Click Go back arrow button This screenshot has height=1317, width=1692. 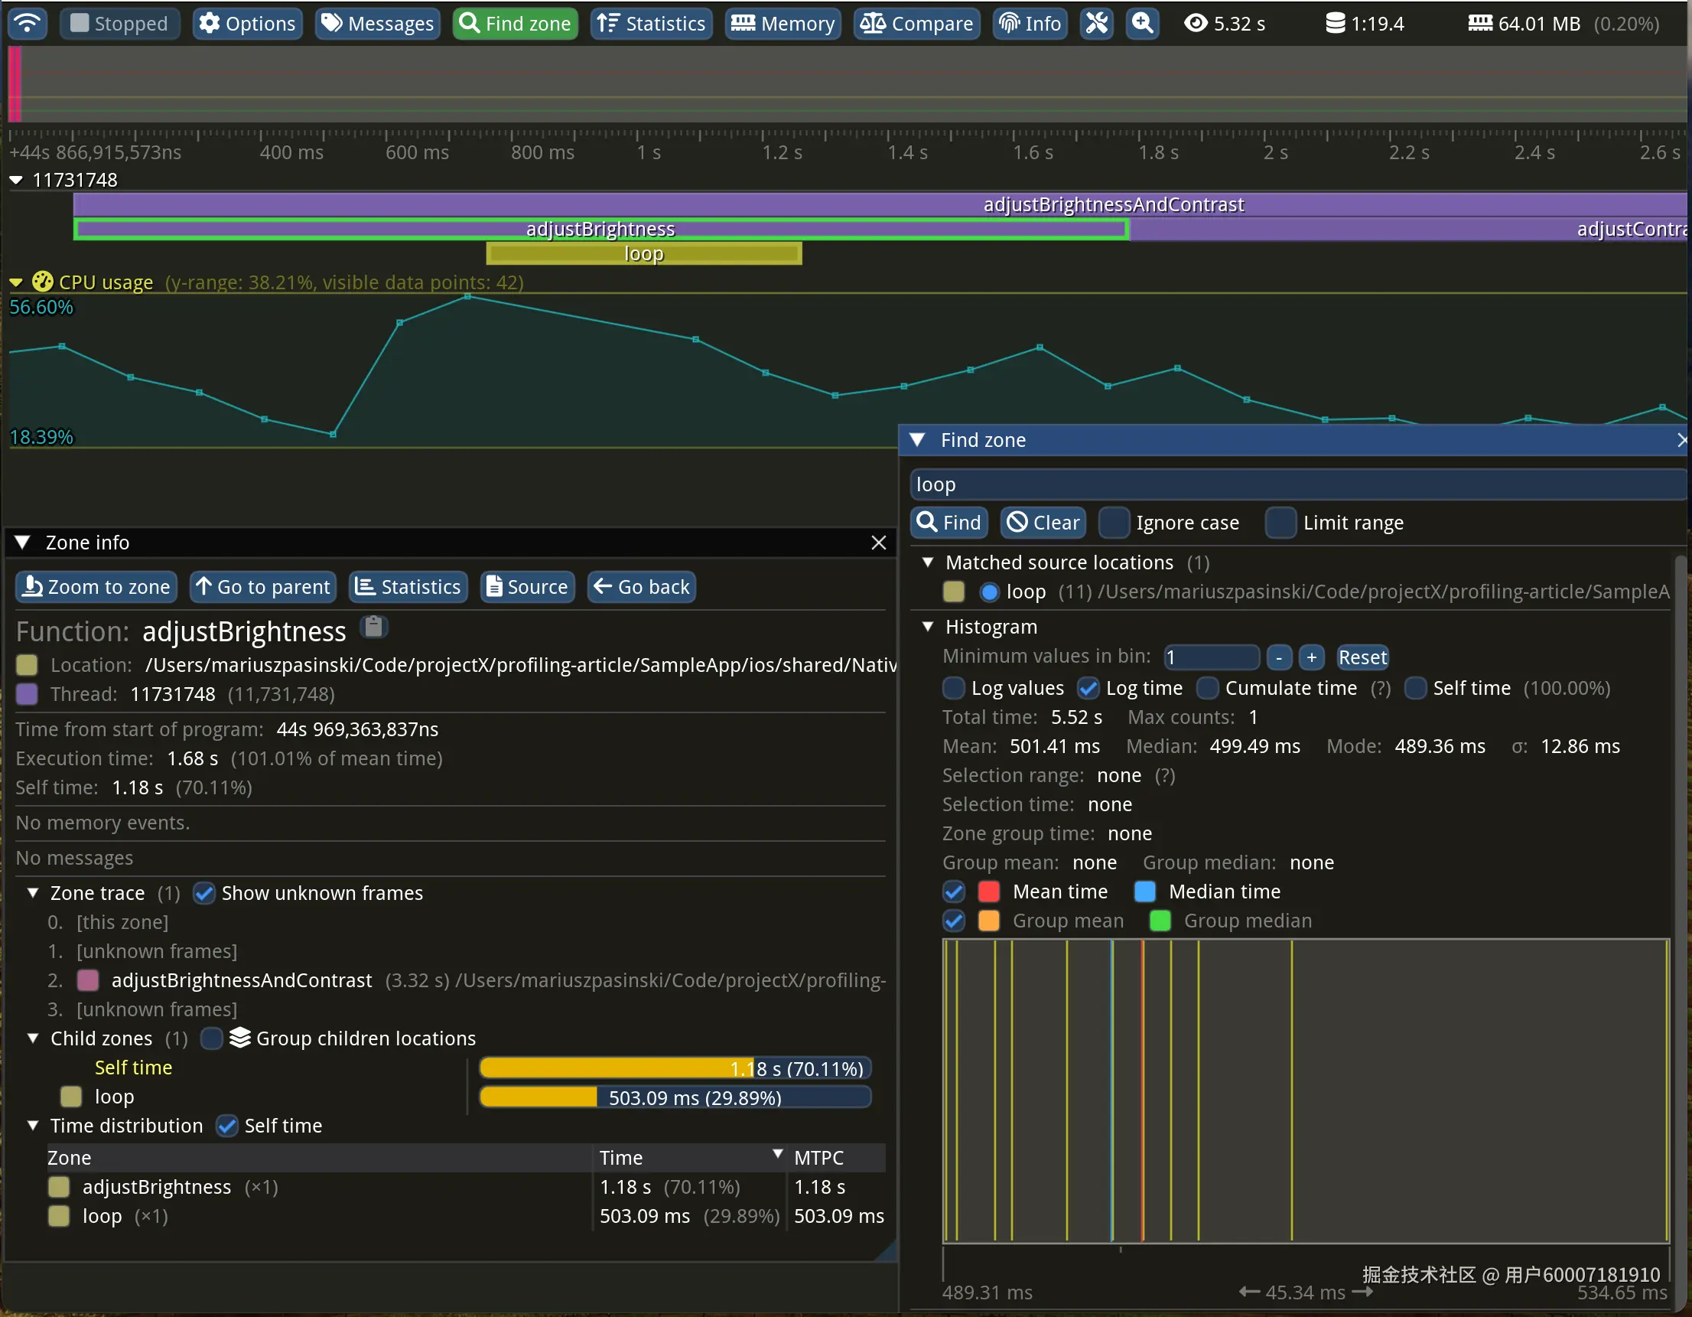(641, 587)
